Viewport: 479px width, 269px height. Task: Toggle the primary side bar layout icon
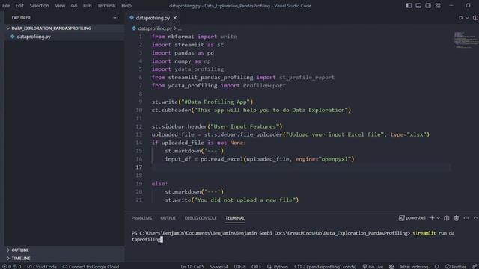(409, 5)
